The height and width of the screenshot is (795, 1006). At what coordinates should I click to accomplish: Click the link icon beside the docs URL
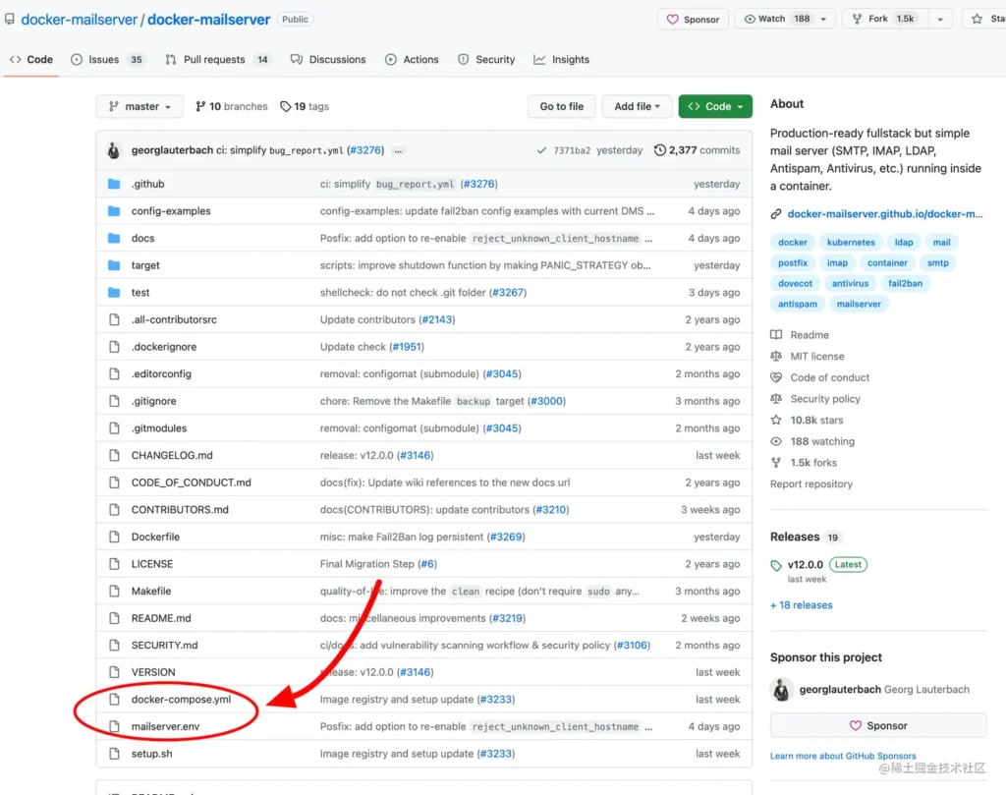click(776, 214)
